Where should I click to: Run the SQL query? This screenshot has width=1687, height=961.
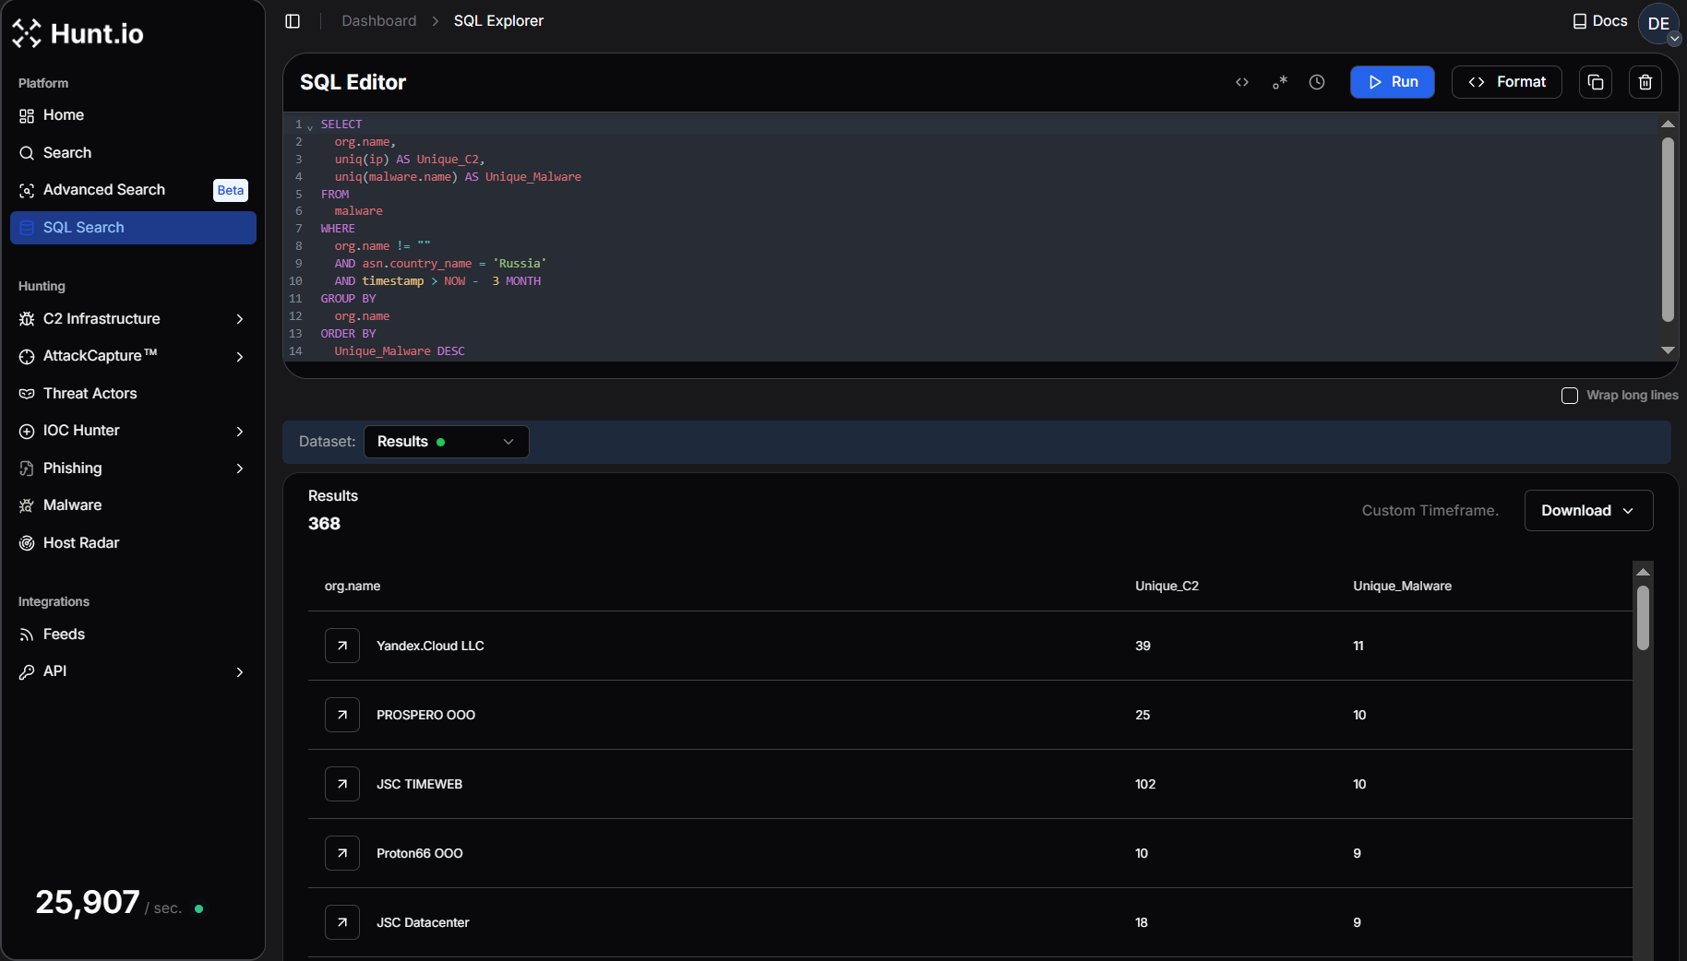click(1392, 82)
